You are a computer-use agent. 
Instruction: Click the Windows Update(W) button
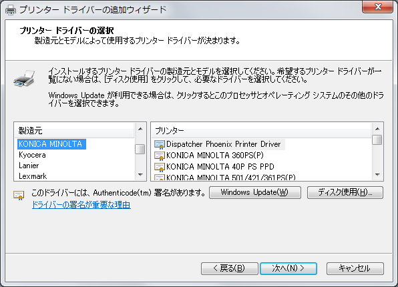pos(255,192)
